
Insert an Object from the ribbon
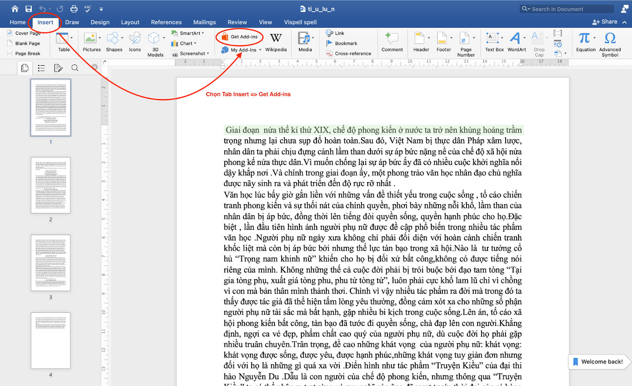pos(557,53)
